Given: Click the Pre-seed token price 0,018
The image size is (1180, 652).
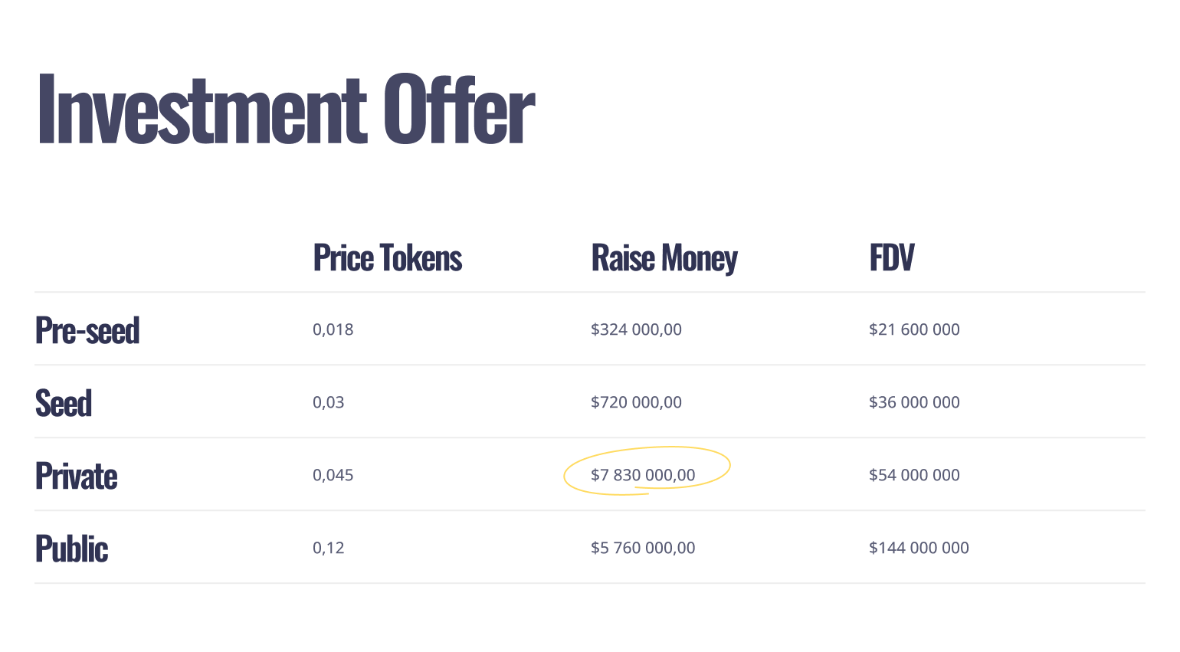Looking at the screenshot, I should point(333,330).
